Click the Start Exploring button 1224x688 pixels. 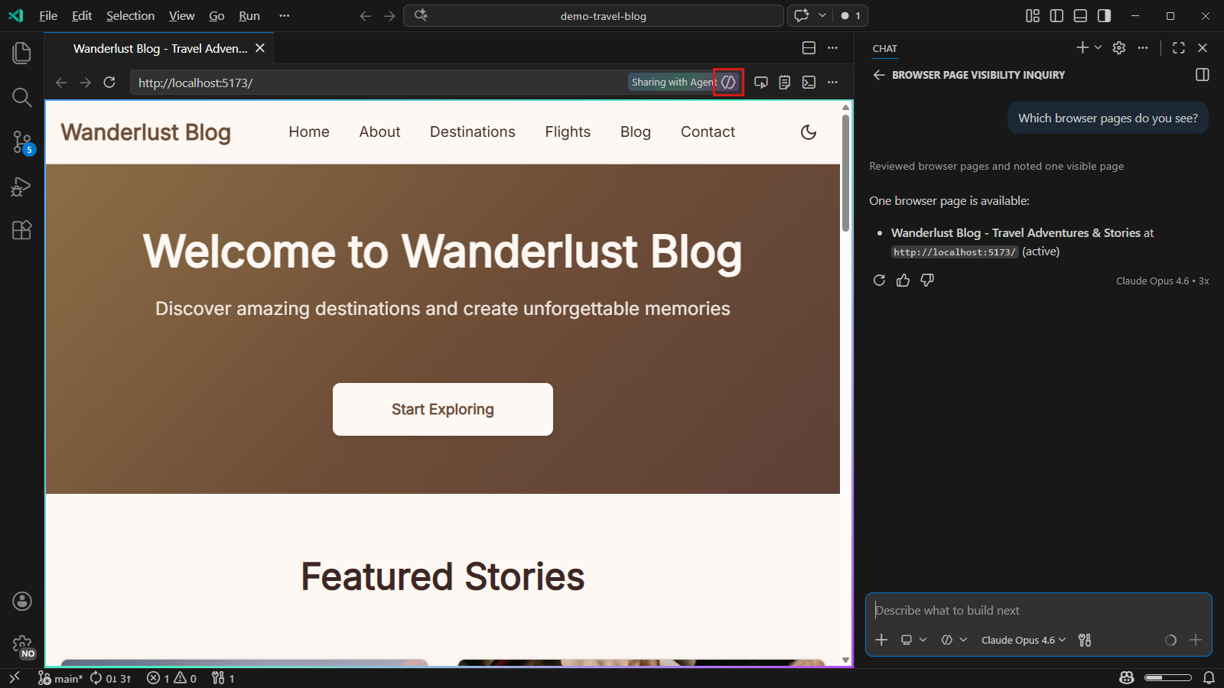coord(442,409)
